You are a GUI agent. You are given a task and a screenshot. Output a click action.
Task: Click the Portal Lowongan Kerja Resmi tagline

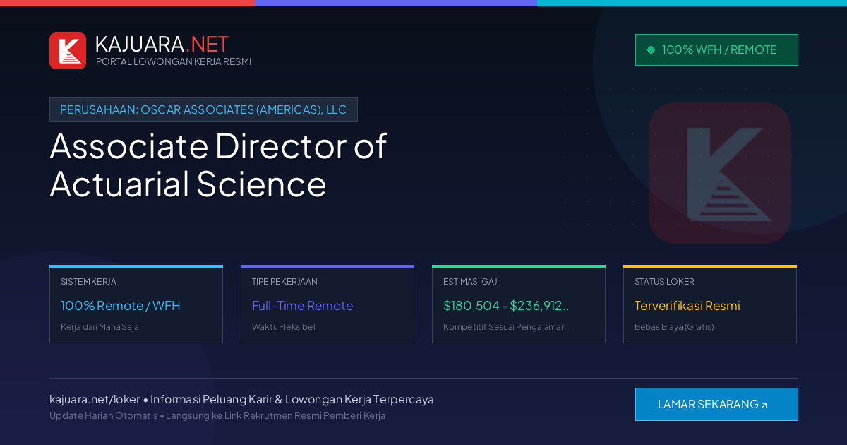(x=174, y=61)
